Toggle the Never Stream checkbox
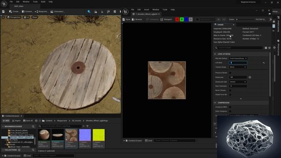 (x=230, y=90)
